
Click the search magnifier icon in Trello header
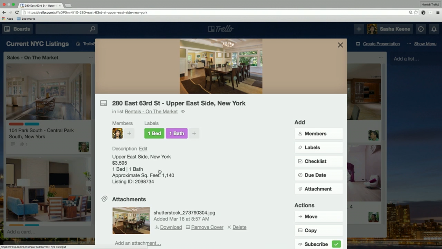pos(93,29)
